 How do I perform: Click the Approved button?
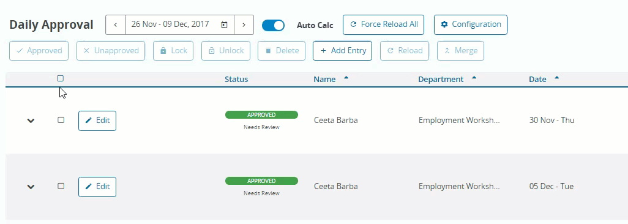39,51
